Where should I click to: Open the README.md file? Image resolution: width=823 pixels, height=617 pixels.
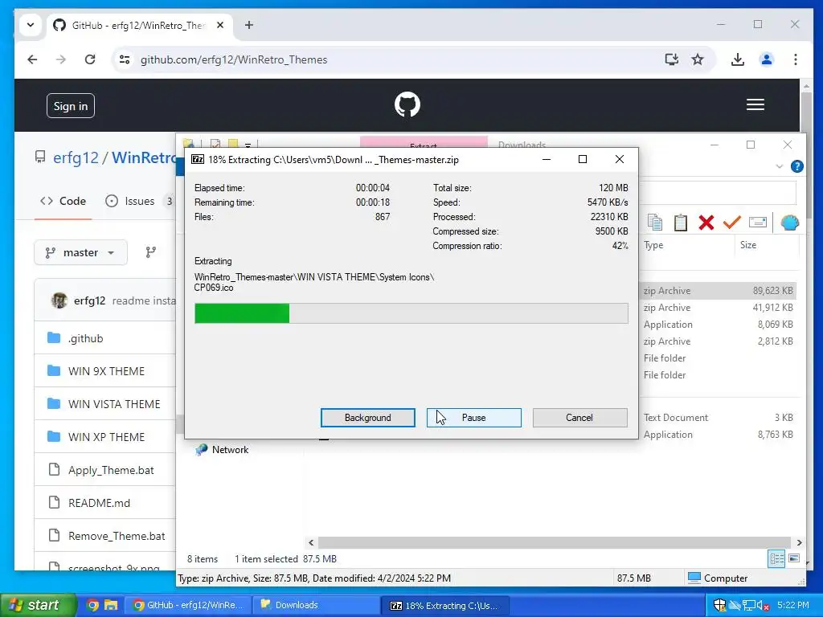[99, 503]
